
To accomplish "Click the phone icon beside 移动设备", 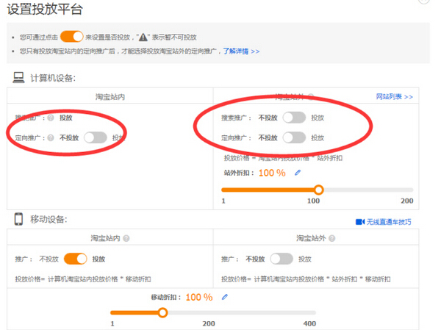I will point(18,219).
